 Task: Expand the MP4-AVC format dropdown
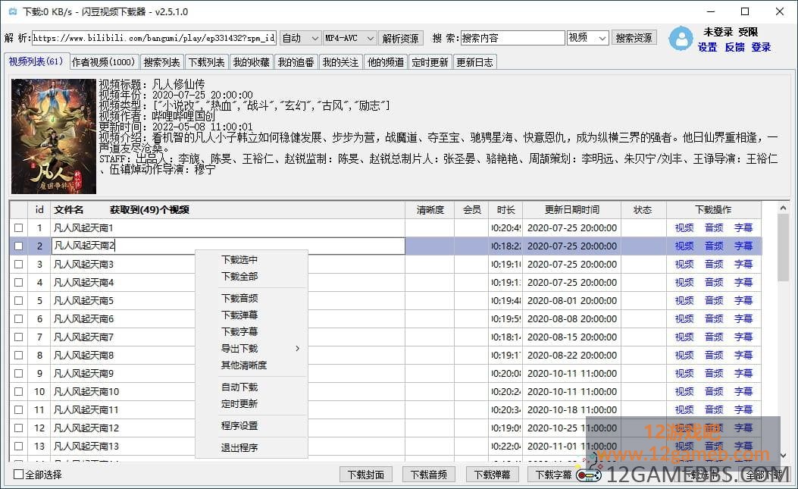point(349,38)
